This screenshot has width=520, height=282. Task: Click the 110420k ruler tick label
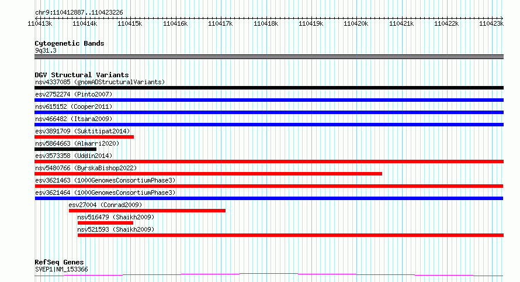pyautogui.click(x=356, y=23)
